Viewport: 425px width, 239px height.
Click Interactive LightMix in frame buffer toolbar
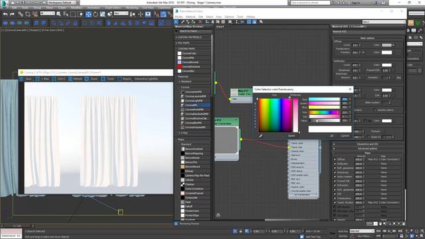pyautogui.click(x=146, y=79)
